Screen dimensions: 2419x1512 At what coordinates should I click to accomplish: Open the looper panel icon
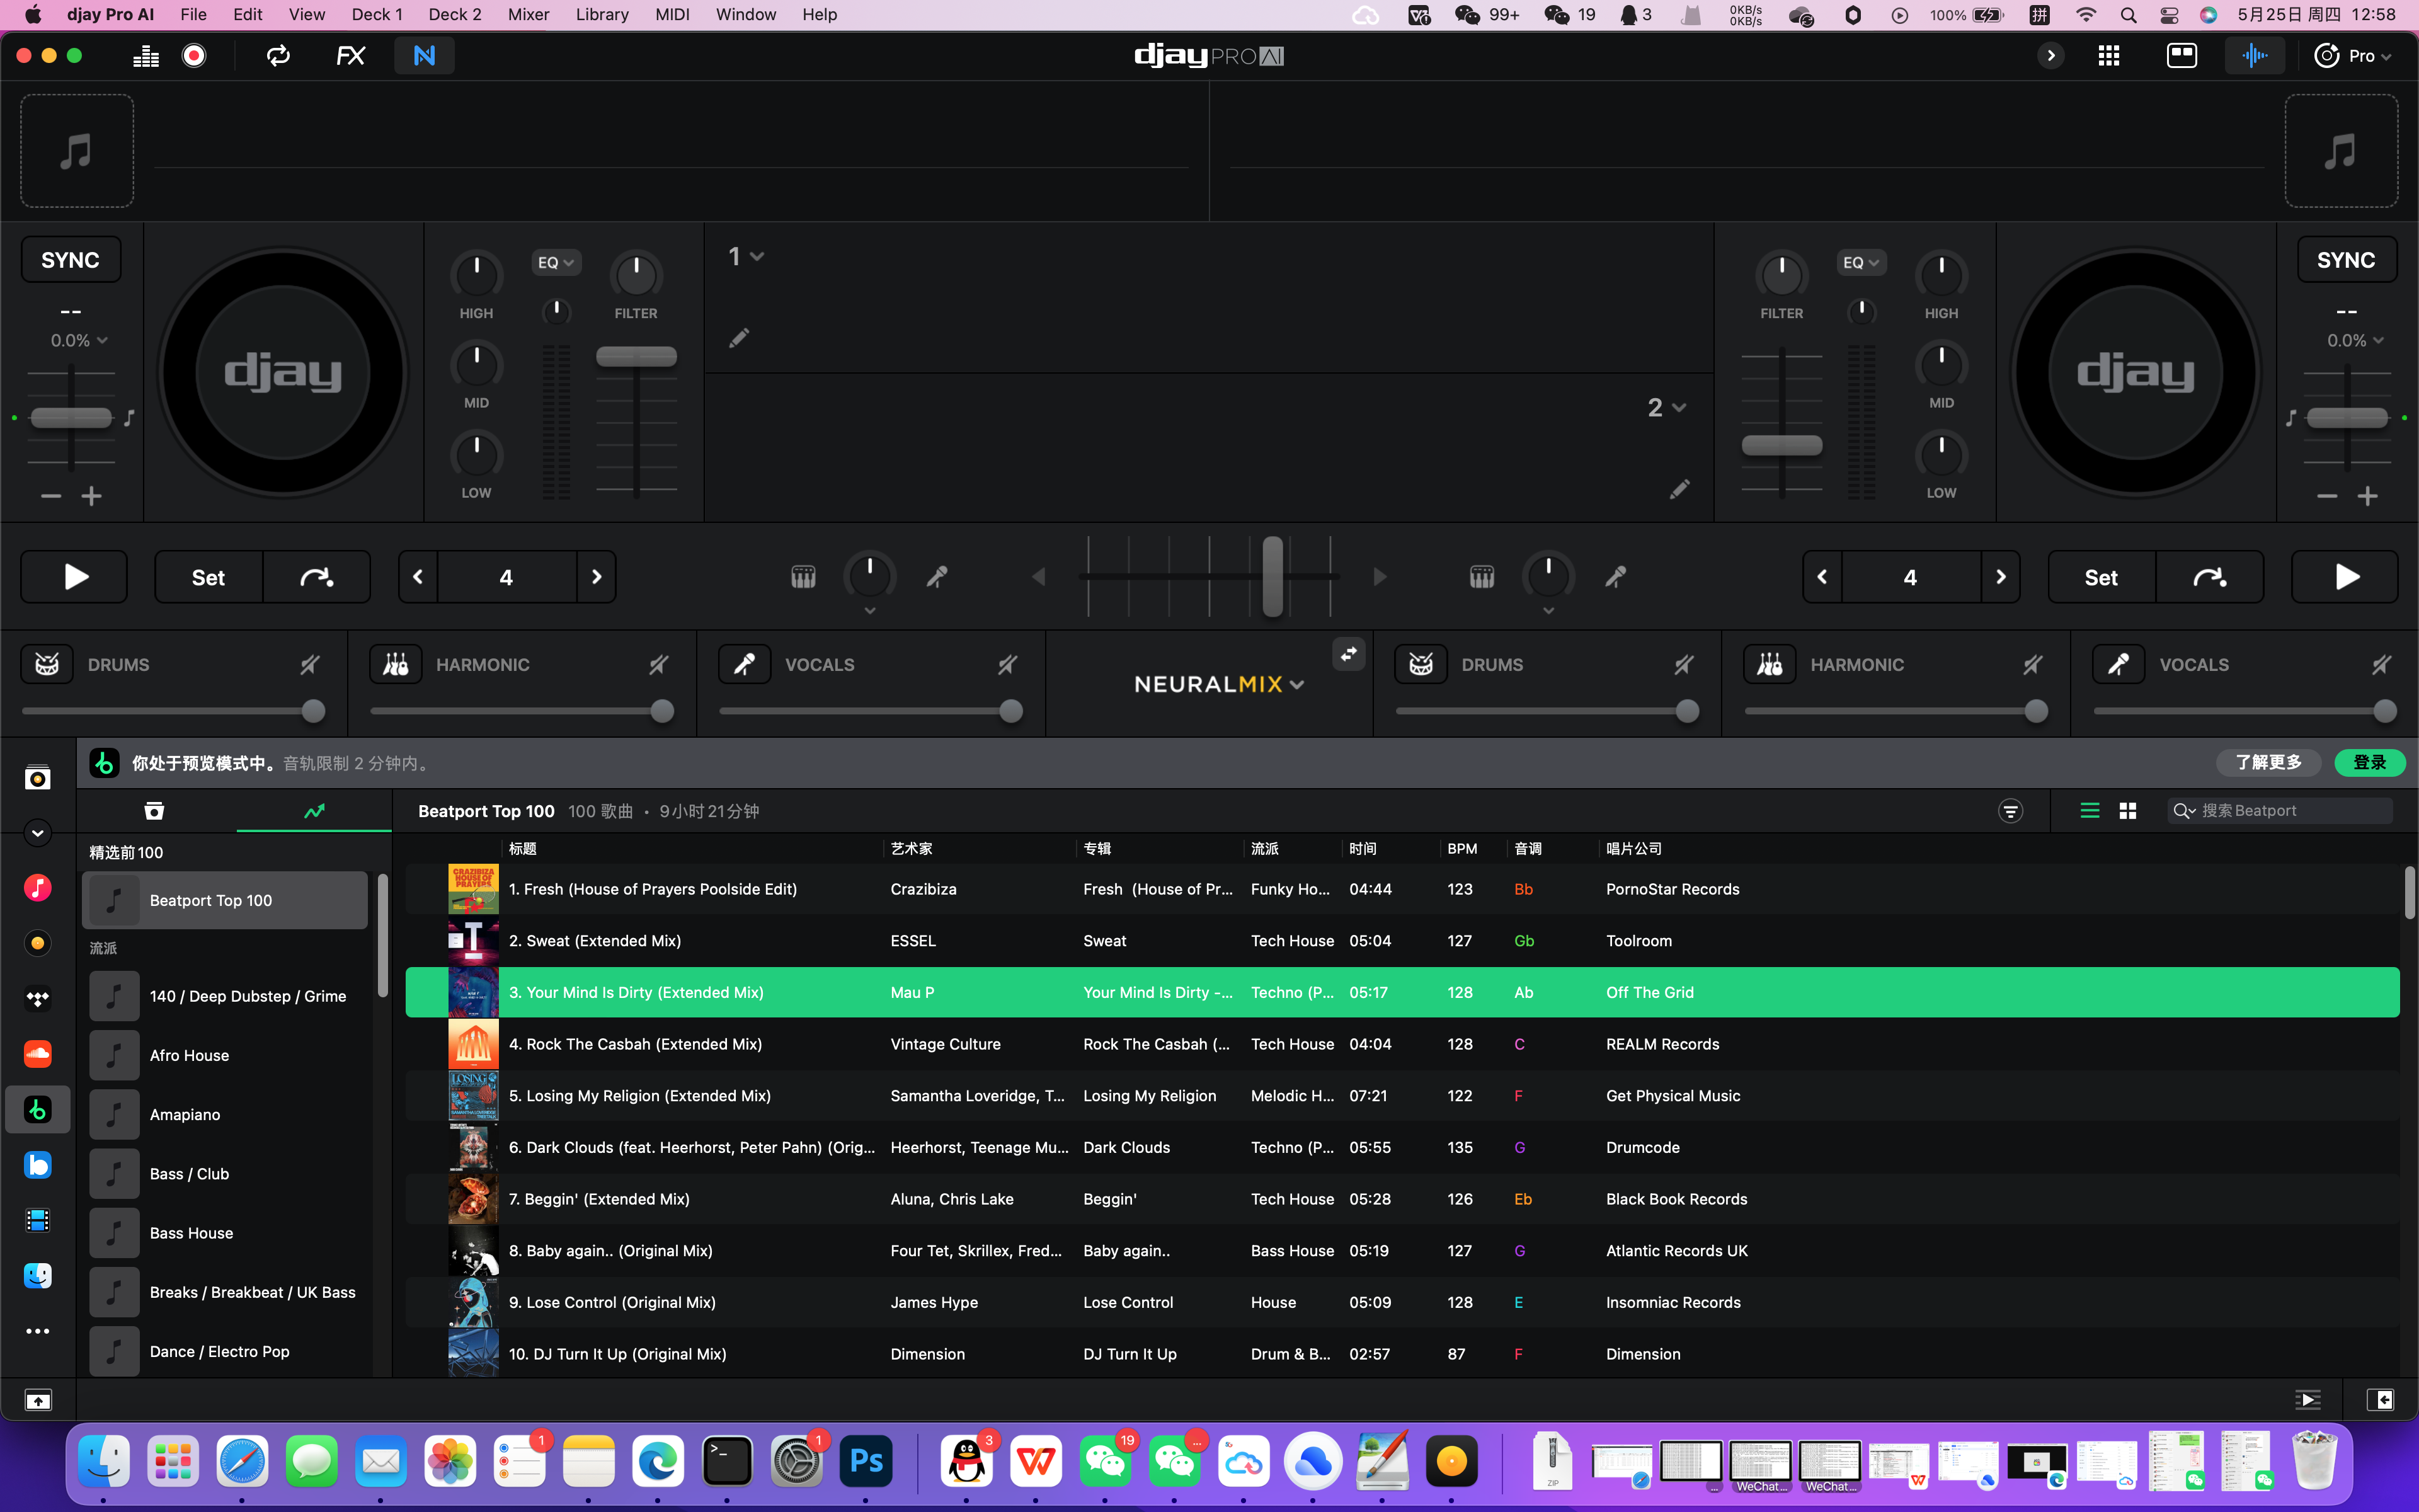click(x=278, y=56)
